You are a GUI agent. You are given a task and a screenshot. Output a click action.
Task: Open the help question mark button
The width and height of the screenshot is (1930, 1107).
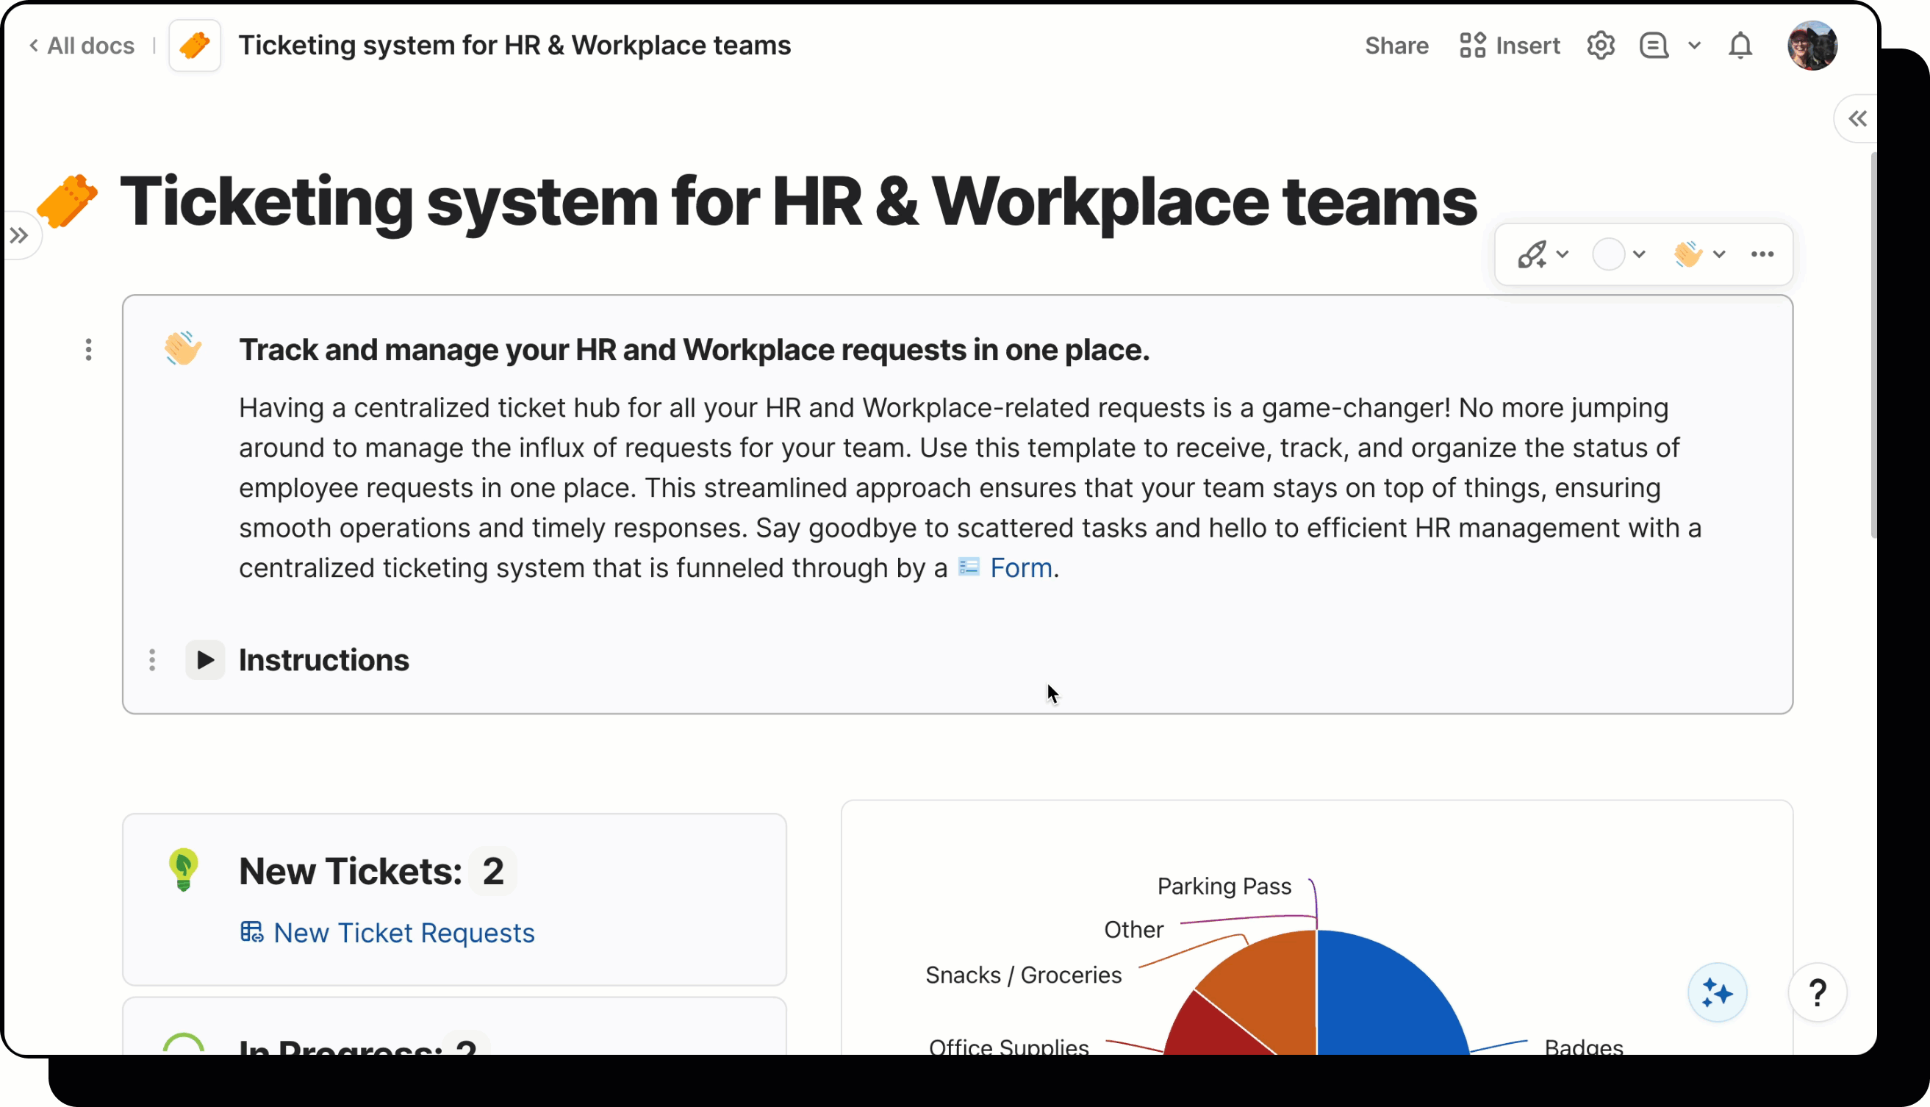pyautogui.click(x=1817, y=992)
